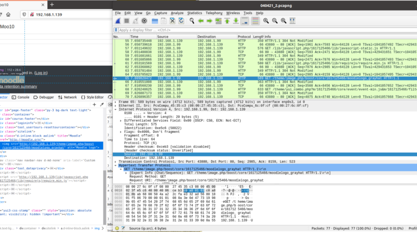Sort packets by Destination column header

(x=216, y=36)
